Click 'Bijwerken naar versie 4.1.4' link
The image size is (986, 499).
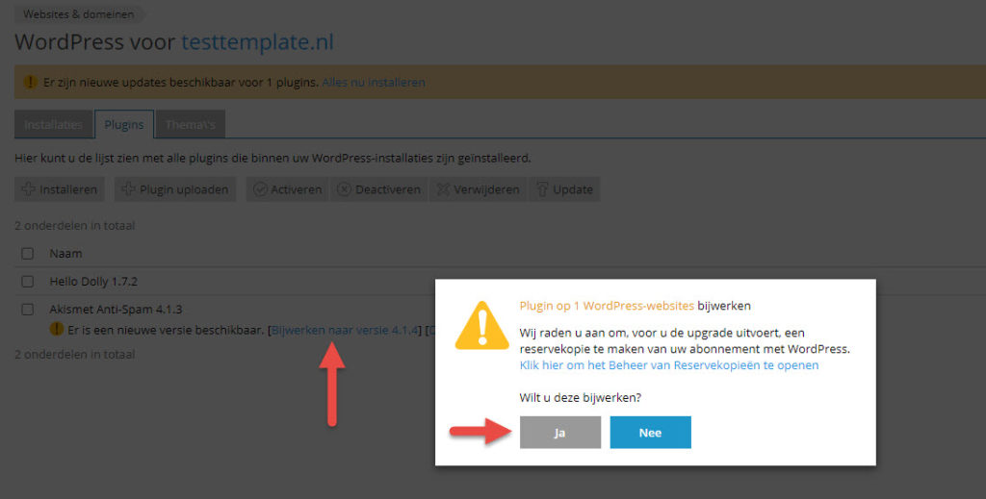point(345,330)
